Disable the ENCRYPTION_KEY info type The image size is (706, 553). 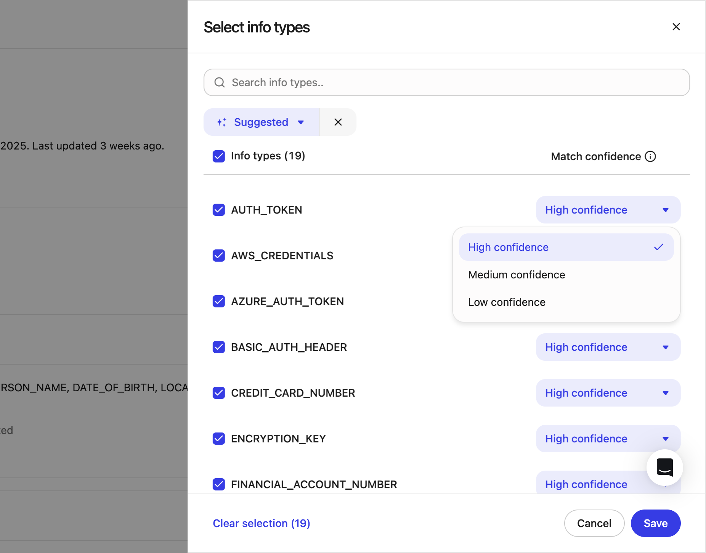tap(219, 439)
